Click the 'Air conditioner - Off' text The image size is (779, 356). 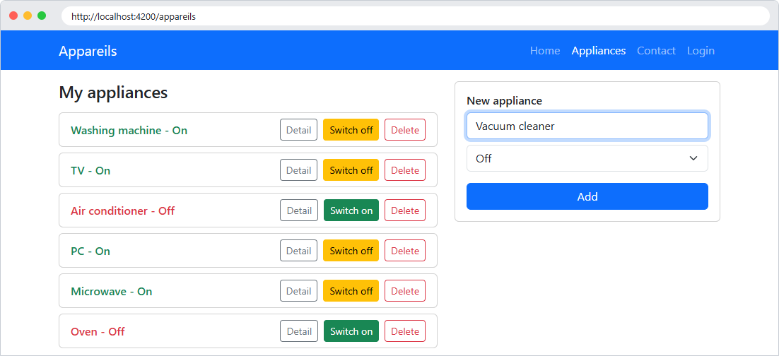(123, 211)
